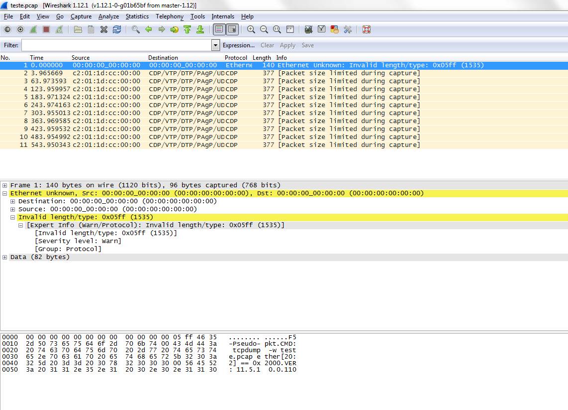Image resolution: width=568 pixels, height=410 pixels.
Task: Start a new live capture
Action: click(x=33, y=29)
